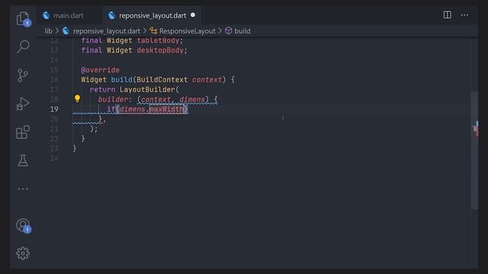Image resolution: width=488 pixels, height=274 pixels.
Task: Show additional views via the activity bar ellipsis
Action: click(23, 189)
